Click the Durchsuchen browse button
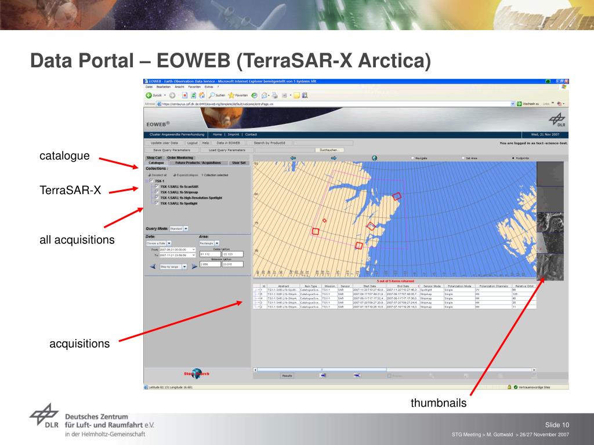 click(x=329, y=150)
